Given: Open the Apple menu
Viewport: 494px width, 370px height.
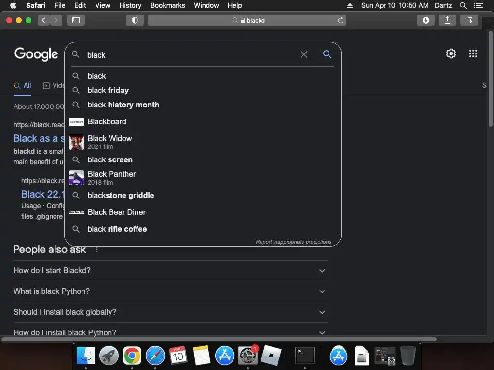Looking at the screenshot, I should coord(13,5).
